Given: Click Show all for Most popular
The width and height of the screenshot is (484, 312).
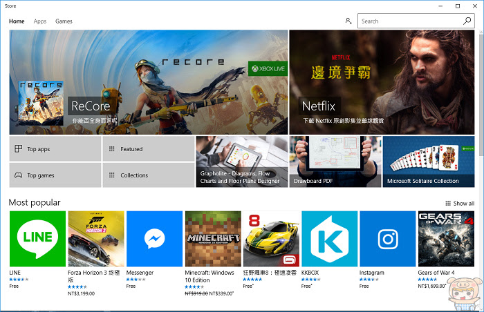Looking at the screenshot, I should (460, 204).
